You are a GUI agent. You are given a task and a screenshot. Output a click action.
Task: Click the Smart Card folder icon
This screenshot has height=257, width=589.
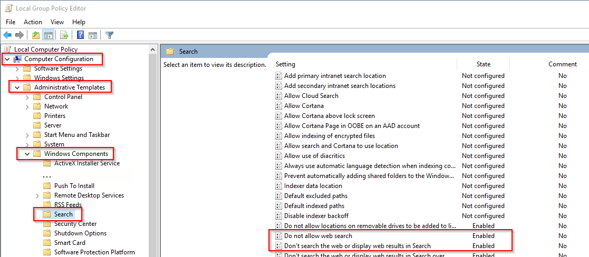(x=46, y=243)
